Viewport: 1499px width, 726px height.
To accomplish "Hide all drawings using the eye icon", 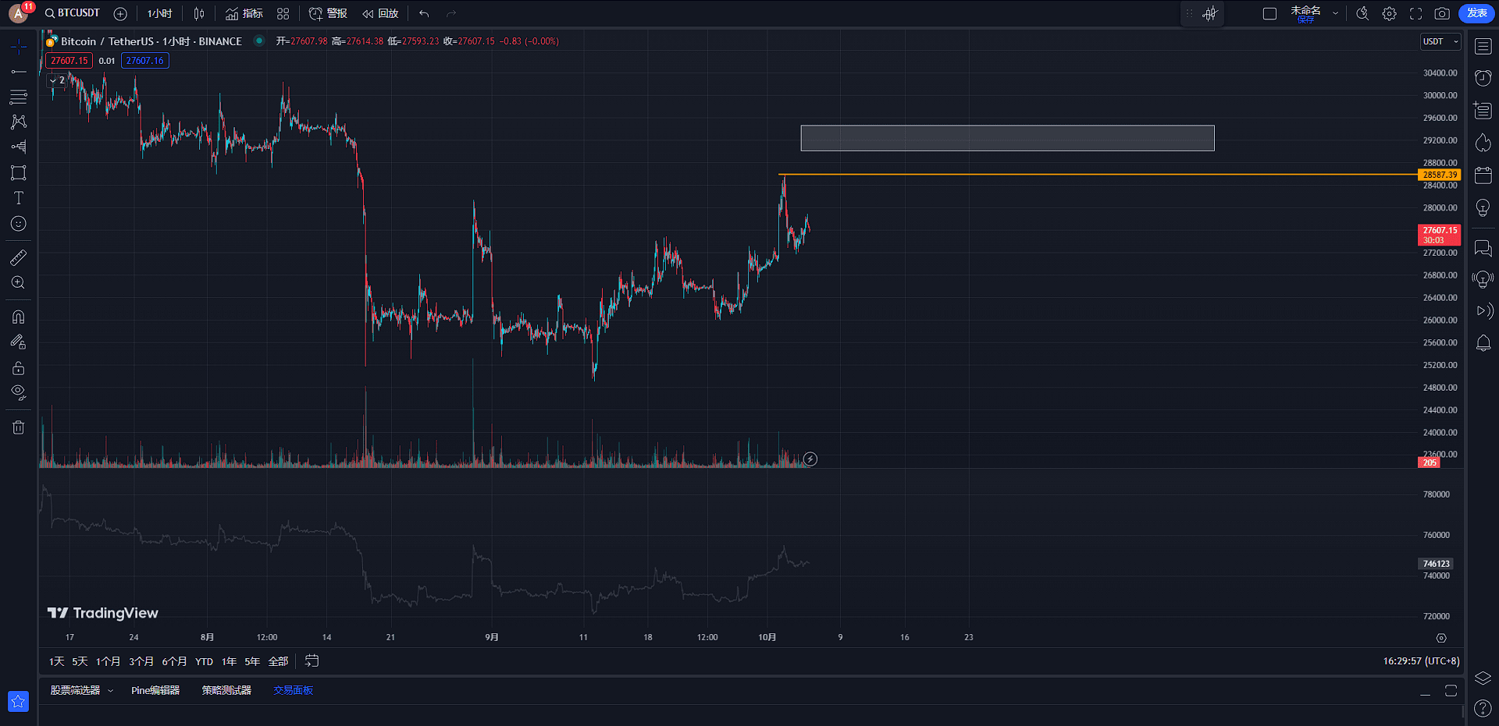I will tap(18, 392).
